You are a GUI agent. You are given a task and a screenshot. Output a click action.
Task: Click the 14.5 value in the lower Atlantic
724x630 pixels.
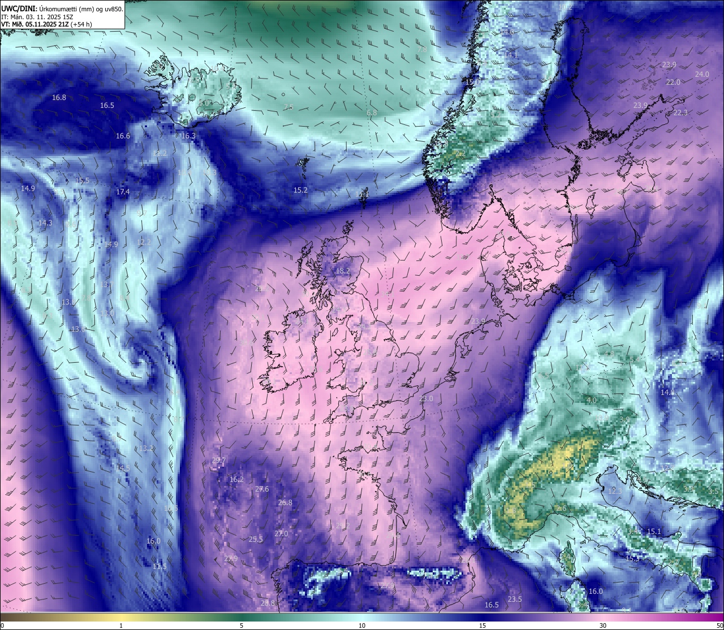tap(123, 468)
